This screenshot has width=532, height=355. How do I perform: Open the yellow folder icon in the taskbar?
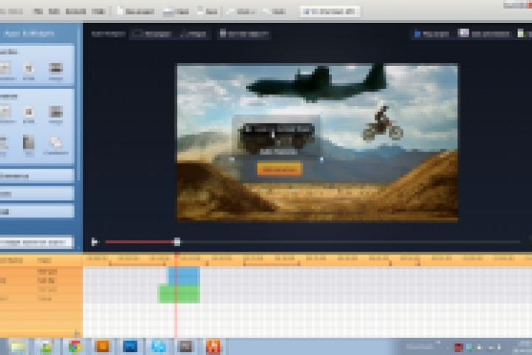click(x=18, y=347)
